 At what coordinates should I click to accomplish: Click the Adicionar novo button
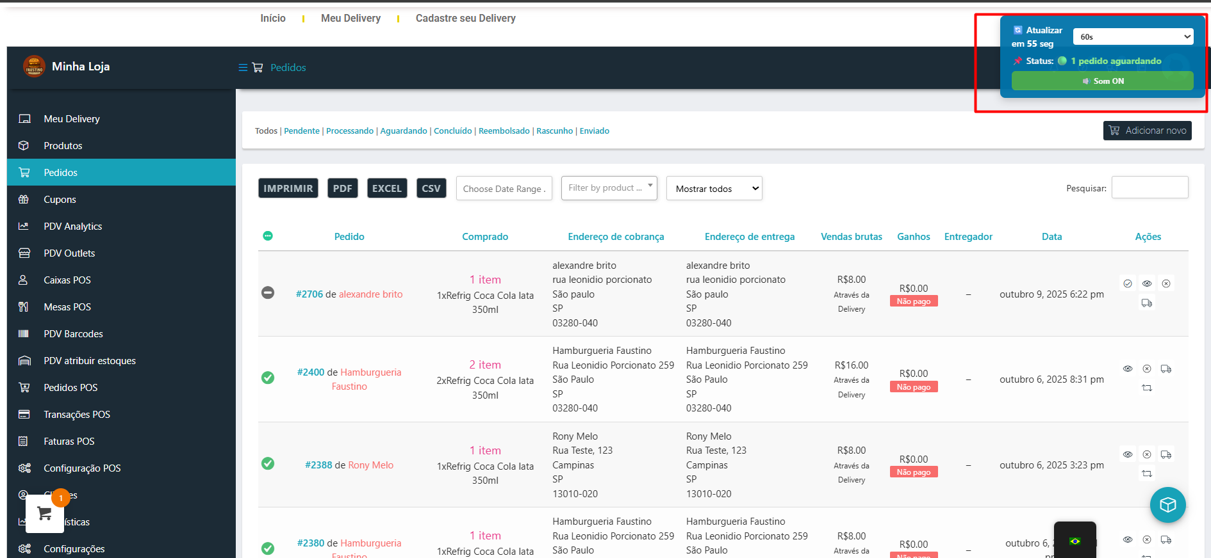[x=1147, y=131]
